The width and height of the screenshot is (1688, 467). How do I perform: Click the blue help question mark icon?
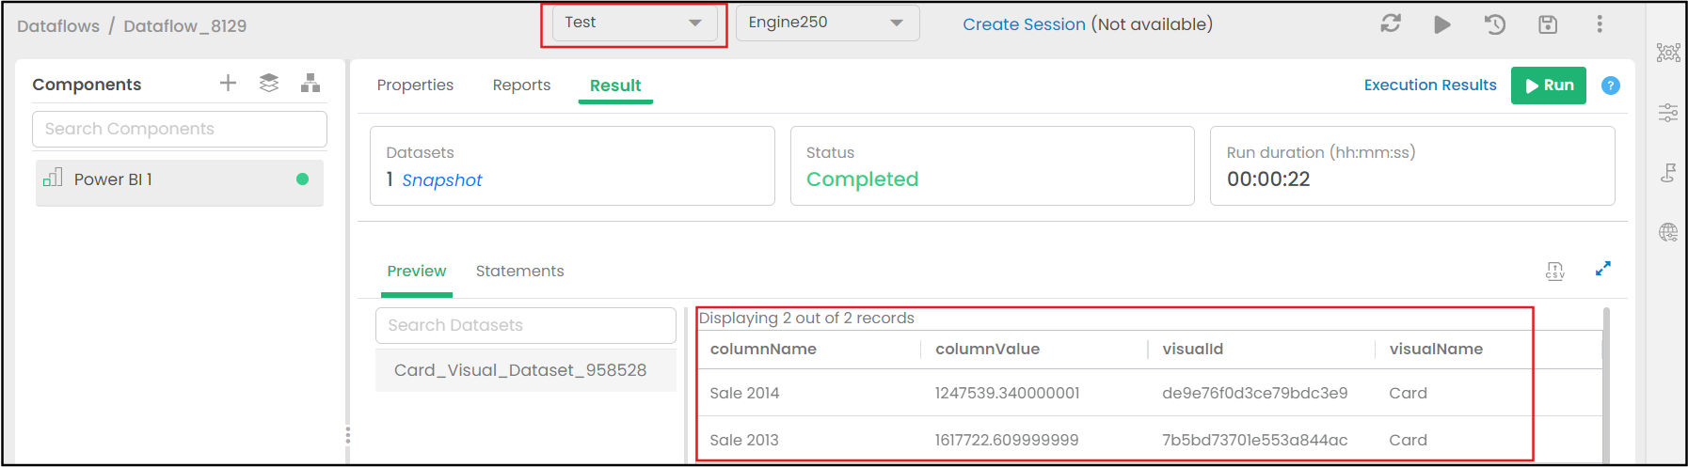pos(1611,86)
